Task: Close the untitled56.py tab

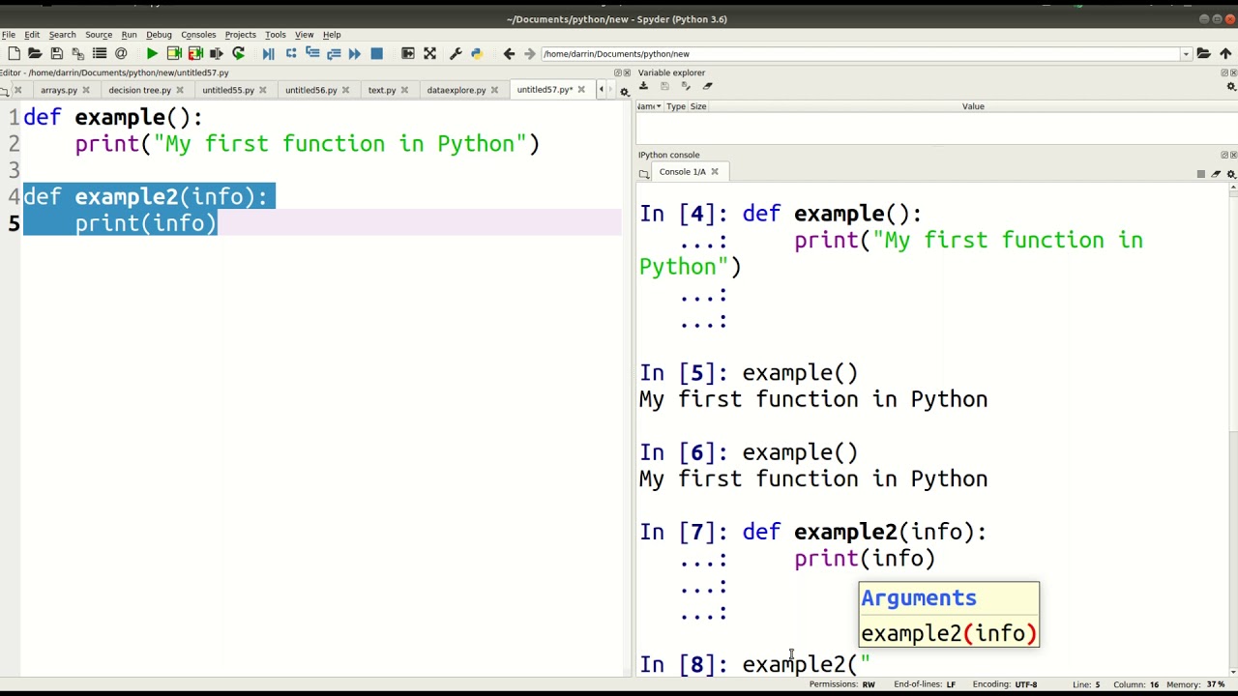Action: pos(345,90)
